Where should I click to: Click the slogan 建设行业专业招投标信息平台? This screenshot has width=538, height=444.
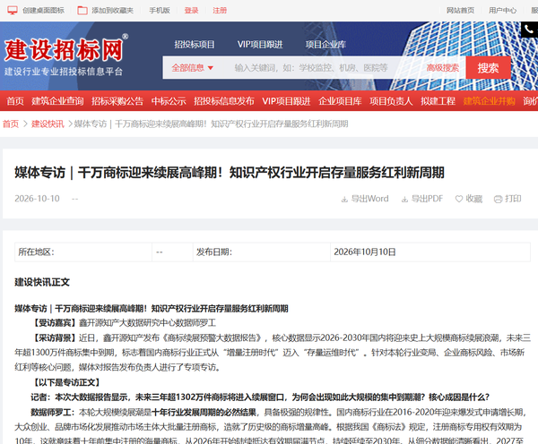click(64, 72)
